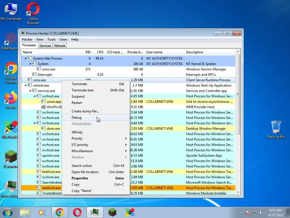Open the taskbar clock and date
290x218 pixels.
click(x=275, y=213)
